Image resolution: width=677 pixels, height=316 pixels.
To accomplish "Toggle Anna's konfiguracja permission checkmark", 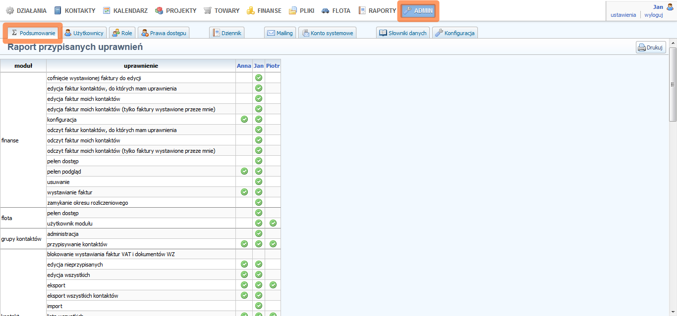I will 244,119.
